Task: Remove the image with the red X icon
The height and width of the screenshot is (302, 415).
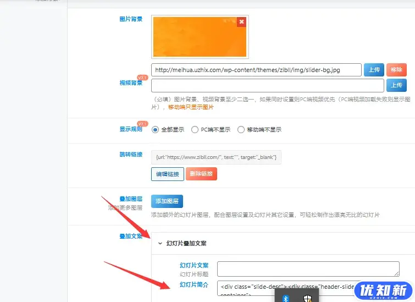Action: click(x=241, y=22)
